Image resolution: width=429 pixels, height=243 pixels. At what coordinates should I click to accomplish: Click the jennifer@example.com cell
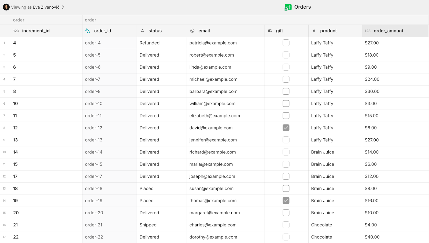pyautogui.click(x=225, y=140)
